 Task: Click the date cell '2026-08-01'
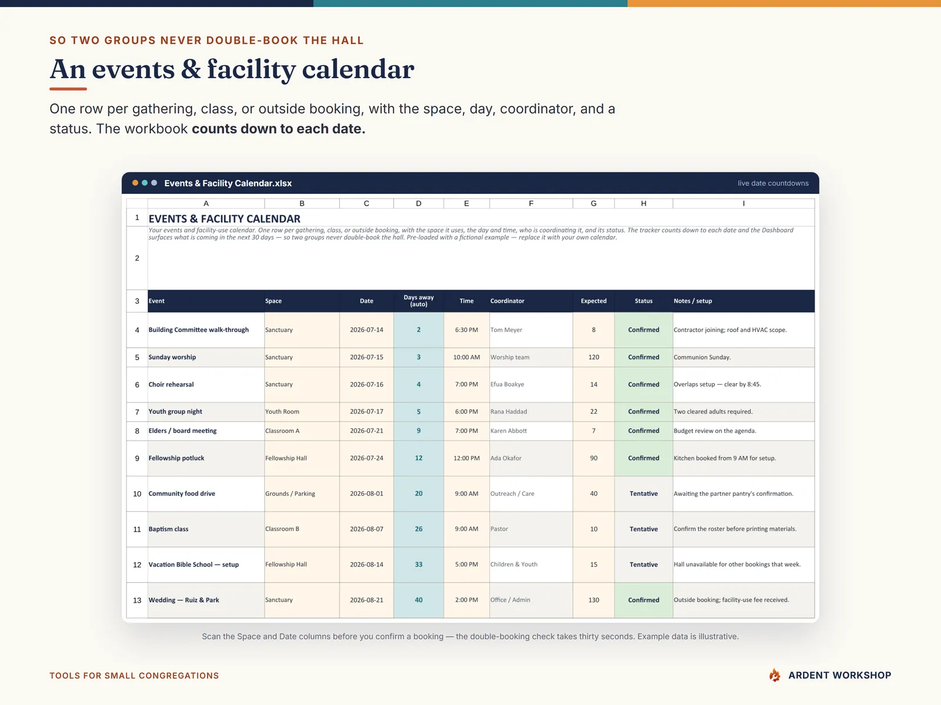click(x=366, y=494)
